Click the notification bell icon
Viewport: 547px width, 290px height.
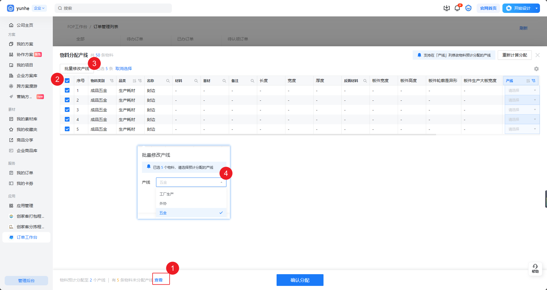[457, 8]
